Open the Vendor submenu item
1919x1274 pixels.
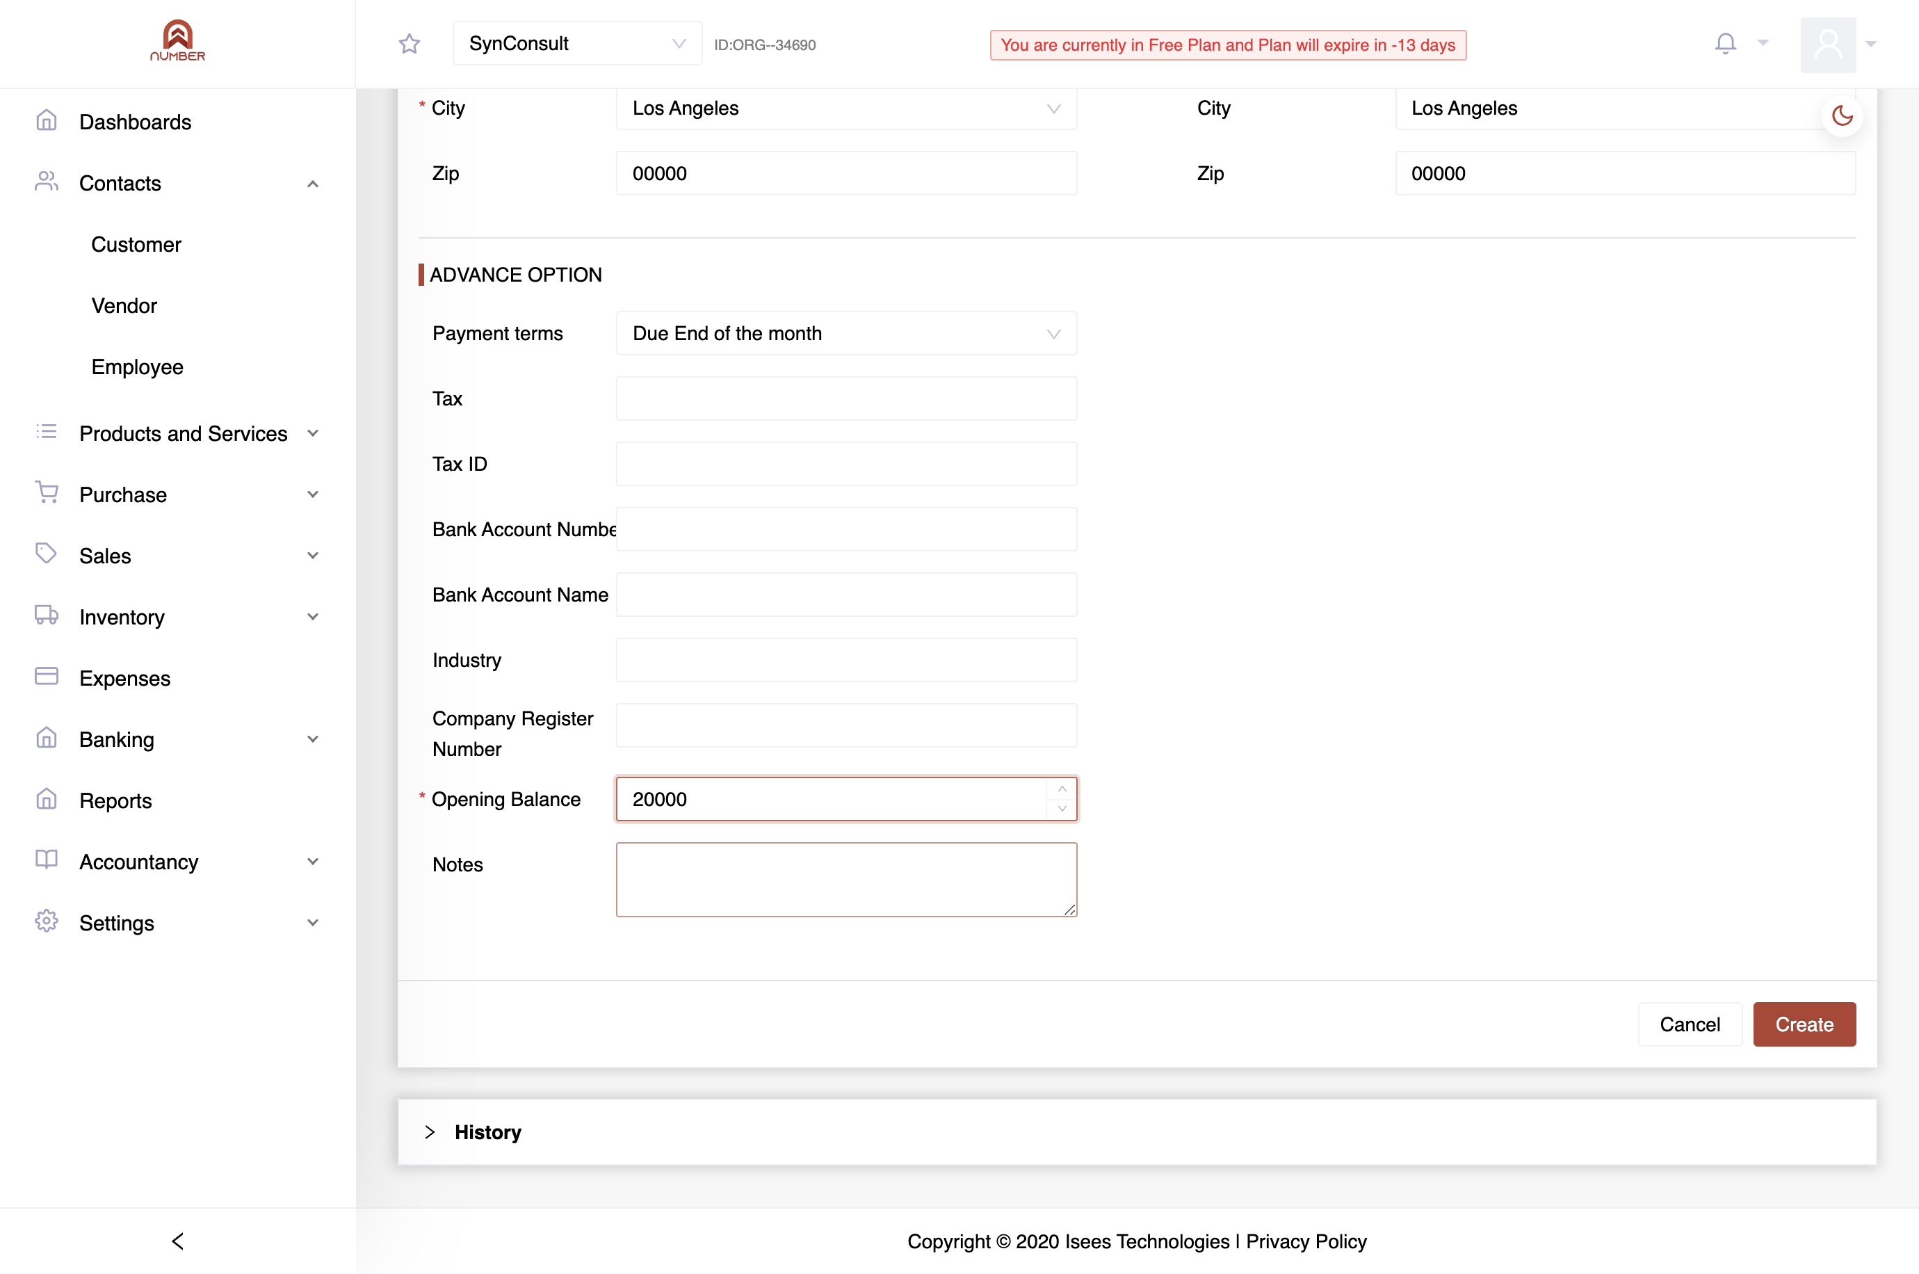click(x=124, y=305)
